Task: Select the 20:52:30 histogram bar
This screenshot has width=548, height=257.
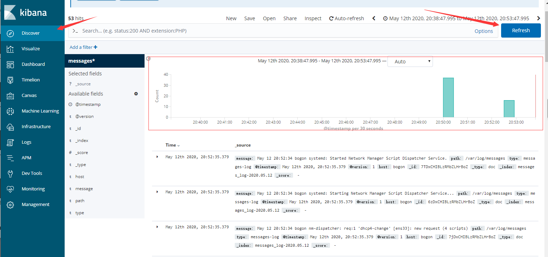Action: coord(509,109)
